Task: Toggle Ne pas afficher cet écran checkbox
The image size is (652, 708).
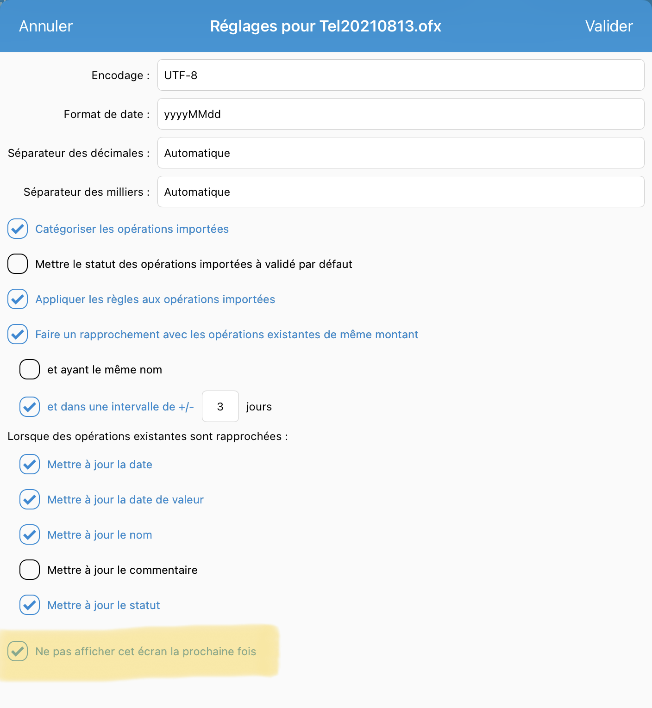Action: point(18,651)
